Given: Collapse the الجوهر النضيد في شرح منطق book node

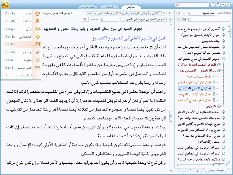Looking at the screenshot, I should [x=223, y=59].
